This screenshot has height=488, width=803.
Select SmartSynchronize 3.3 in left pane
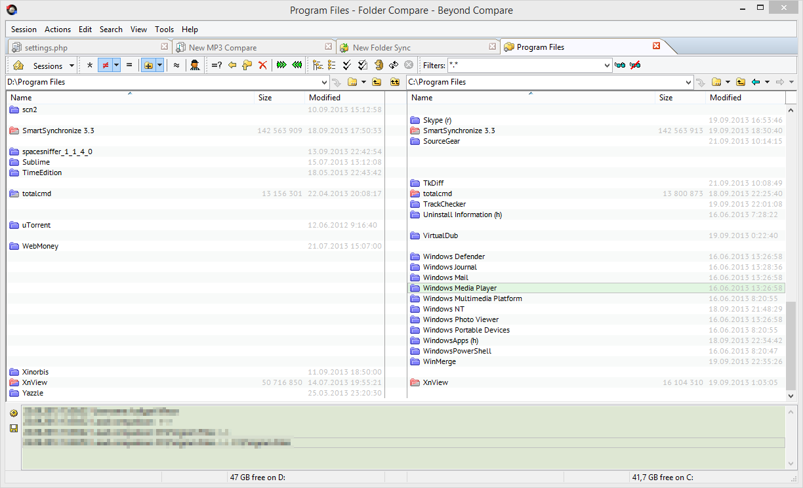[x=196, y=131]
